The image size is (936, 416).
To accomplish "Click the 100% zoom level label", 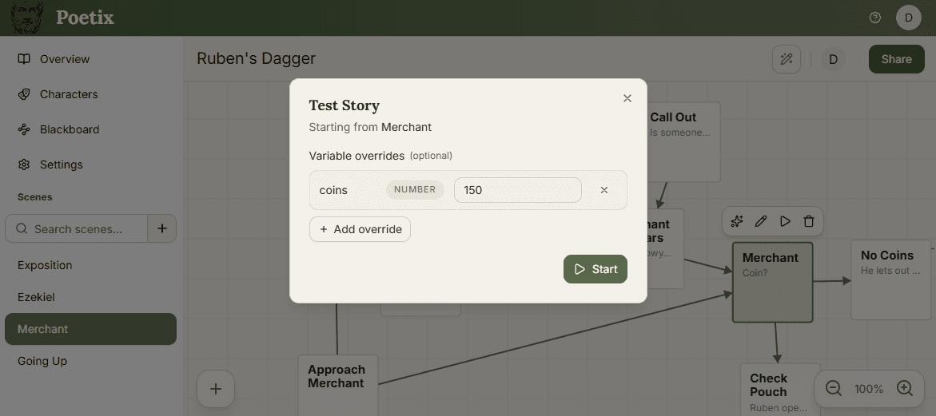I will click(x=869, y=389).
